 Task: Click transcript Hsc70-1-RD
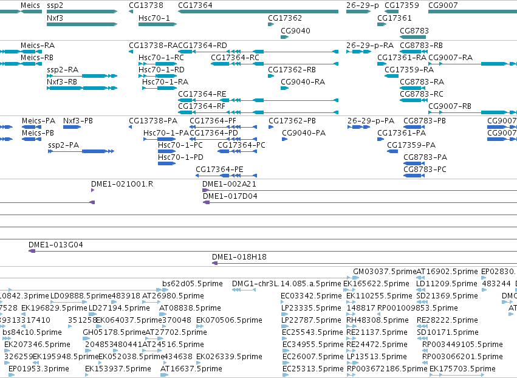pos(162,70)
